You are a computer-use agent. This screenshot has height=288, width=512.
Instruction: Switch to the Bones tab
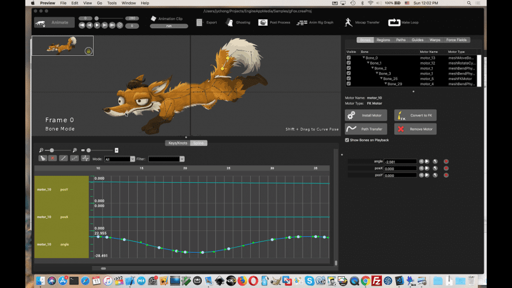pyautogui.click(x=365, y=40)
